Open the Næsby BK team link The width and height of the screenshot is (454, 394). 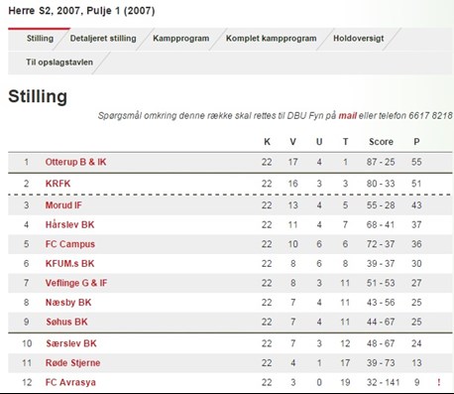pos(68,303)
